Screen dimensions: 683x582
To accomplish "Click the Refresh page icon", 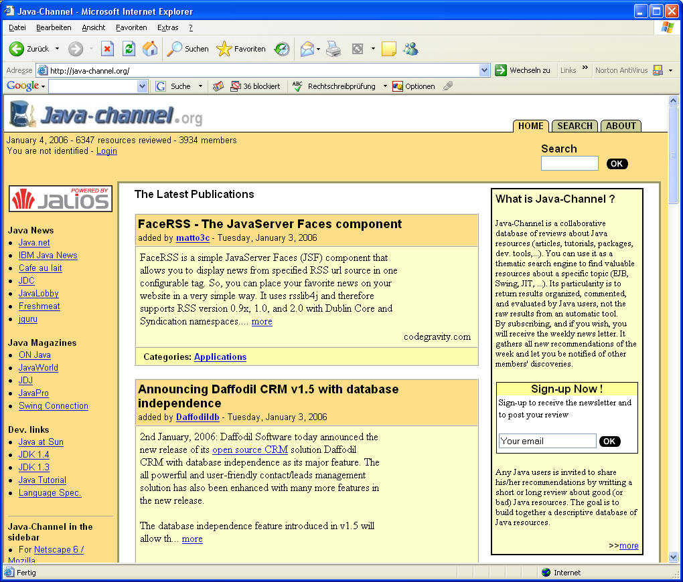I will tap(129, 49).
